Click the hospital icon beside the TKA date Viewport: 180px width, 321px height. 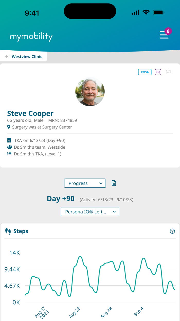(9, 140)
